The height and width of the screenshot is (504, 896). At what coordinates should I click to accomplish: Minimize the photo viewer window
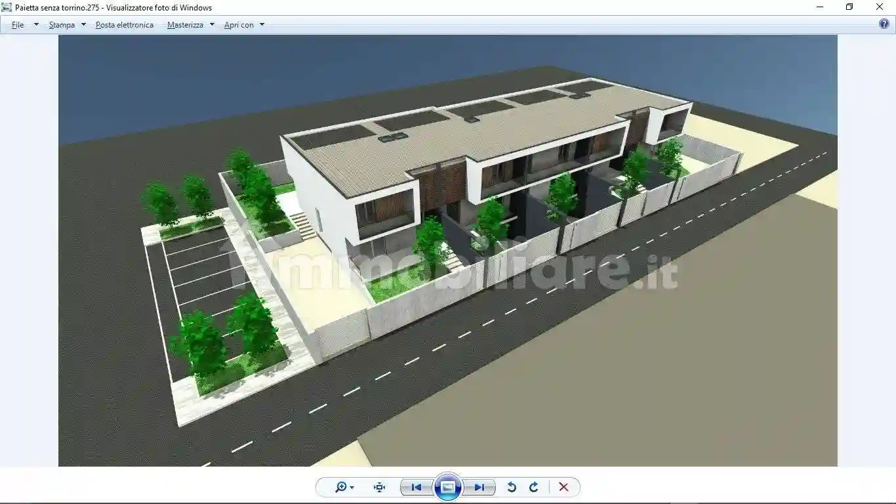coord(820,7)
